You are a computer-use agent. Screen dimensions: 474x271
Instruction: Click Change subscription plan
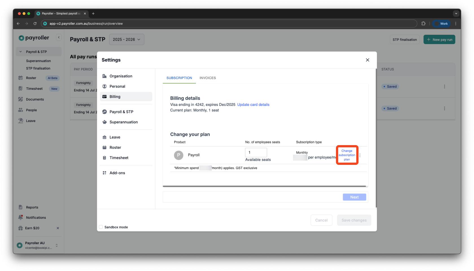point(347,155)
